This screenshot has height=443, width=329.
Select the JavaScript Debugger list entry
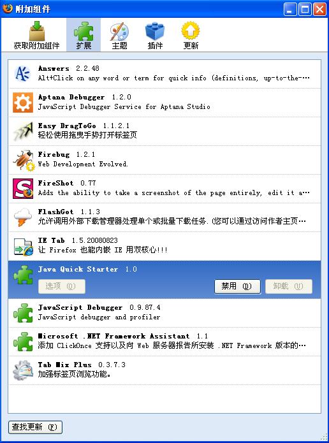click(164, 313)
